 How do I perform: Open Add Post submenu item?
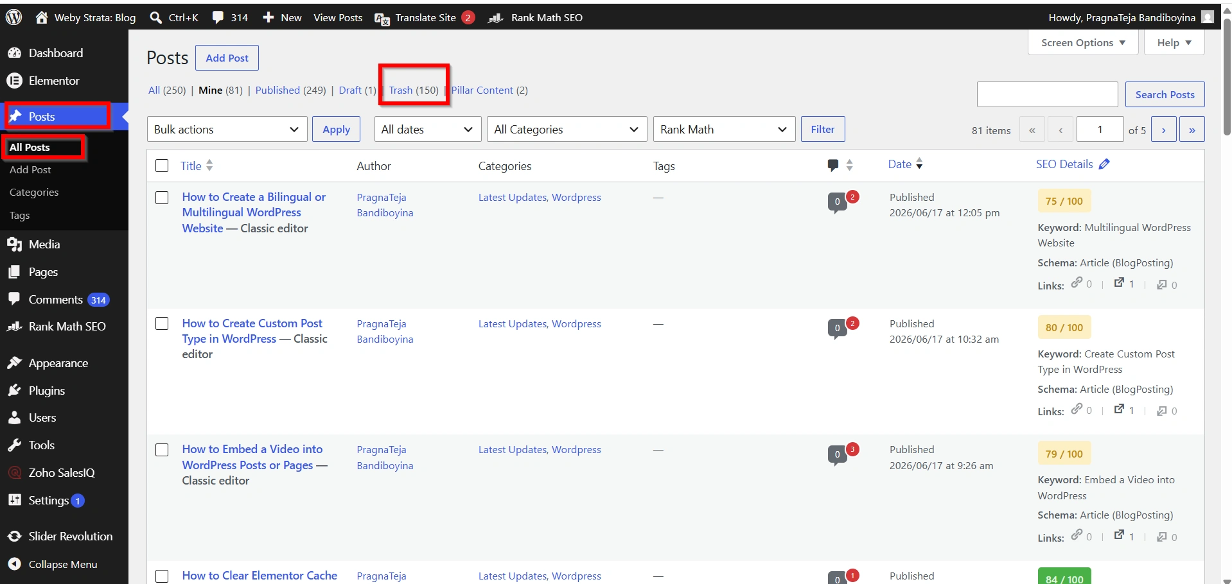30,169
